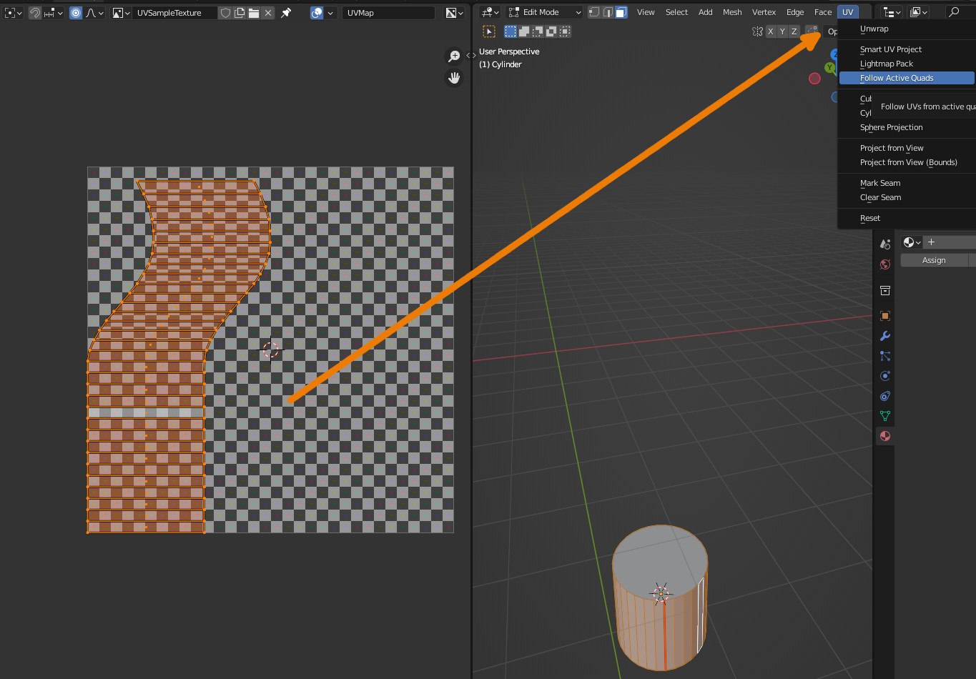Open the UV editor pivot point dropdown
The height and width of the screenshot is (679, 976).
[13, 13]
